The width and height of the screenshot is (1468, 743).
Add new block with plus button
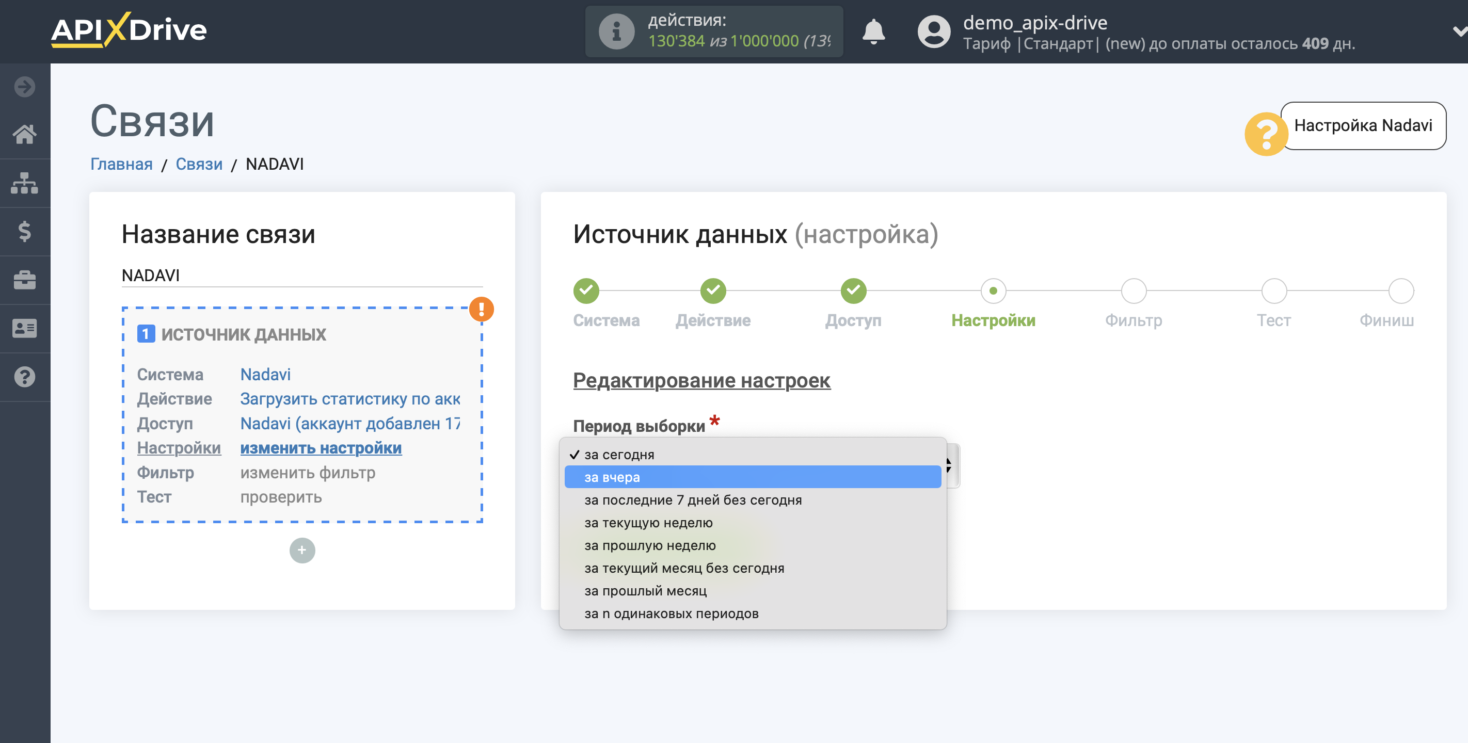(x=302, y=551)
